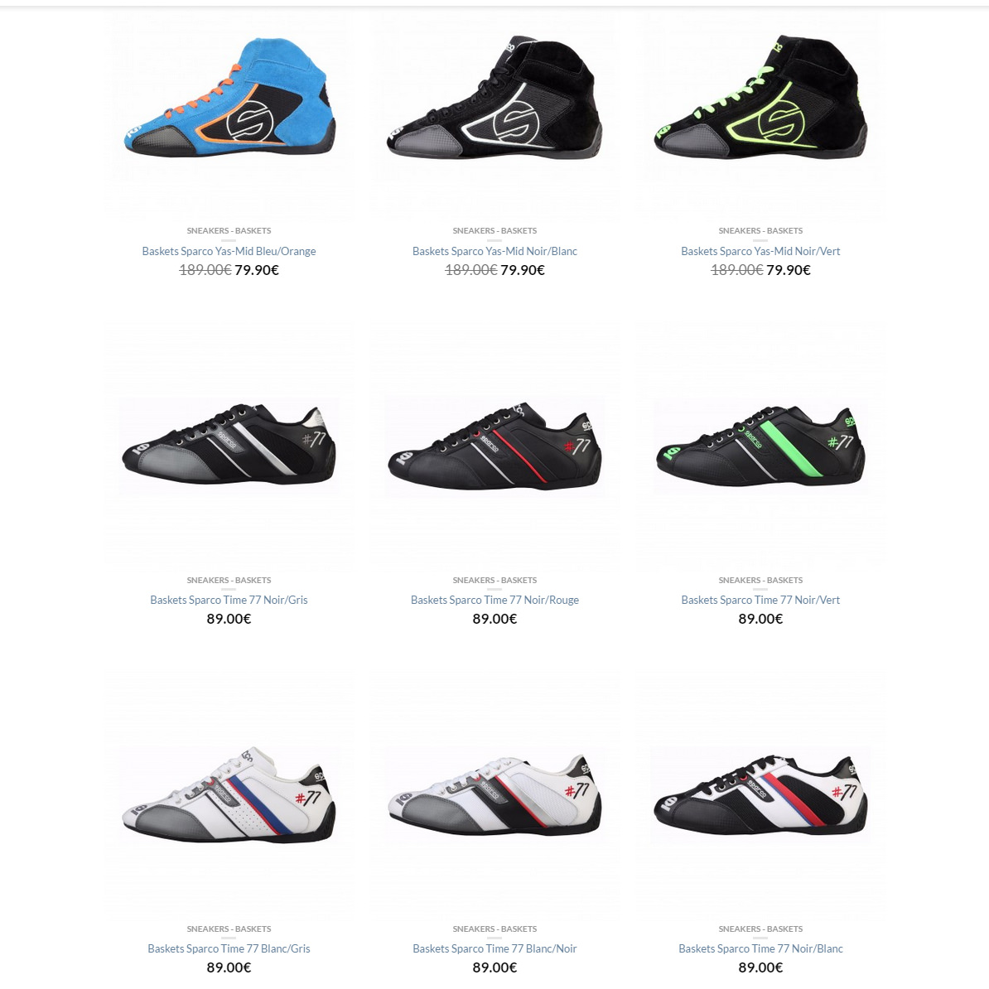Screen dimensions: 989x989
Task: Open the Time 77 Noir/Gris shoe image
Action: [x=229, y=446]
